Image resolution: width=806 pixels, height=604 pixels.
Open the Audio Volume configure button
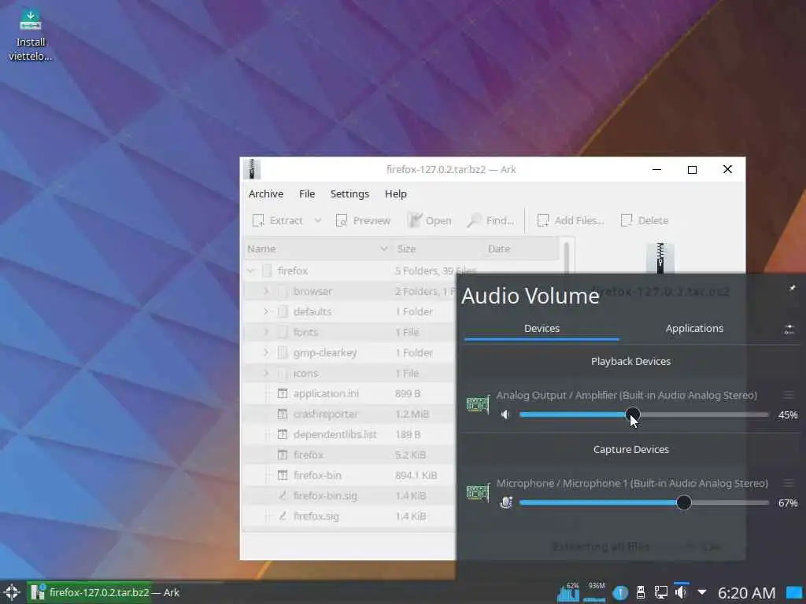coord(789,330)
